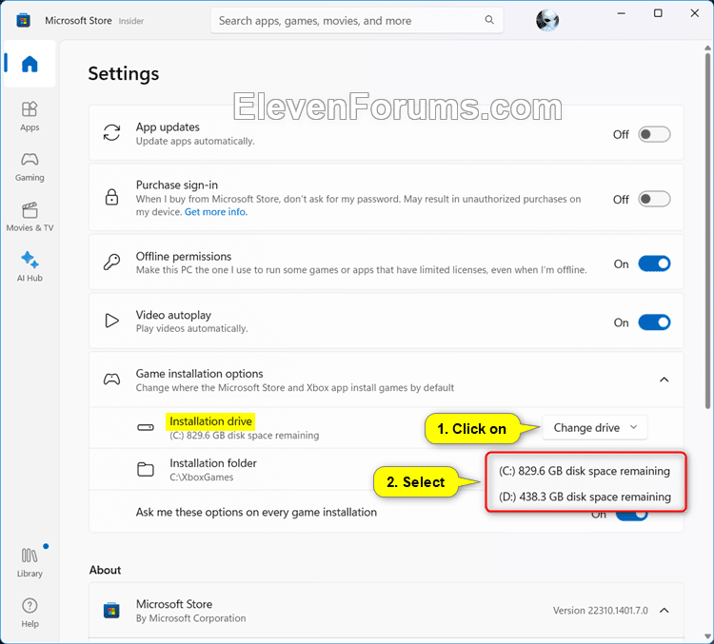Image resolution: width=714 pixels, height=644 pixels.
Task: Click the search magnifier icon
Action: click(x=489, y=20)
